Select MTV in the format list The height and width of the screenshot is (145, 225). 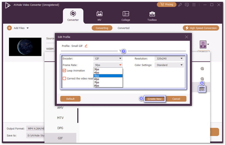tap(60, 118)
